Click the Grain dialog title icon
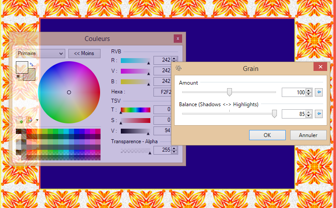Viewport: 336px width, 208px height. pos(179,68)
